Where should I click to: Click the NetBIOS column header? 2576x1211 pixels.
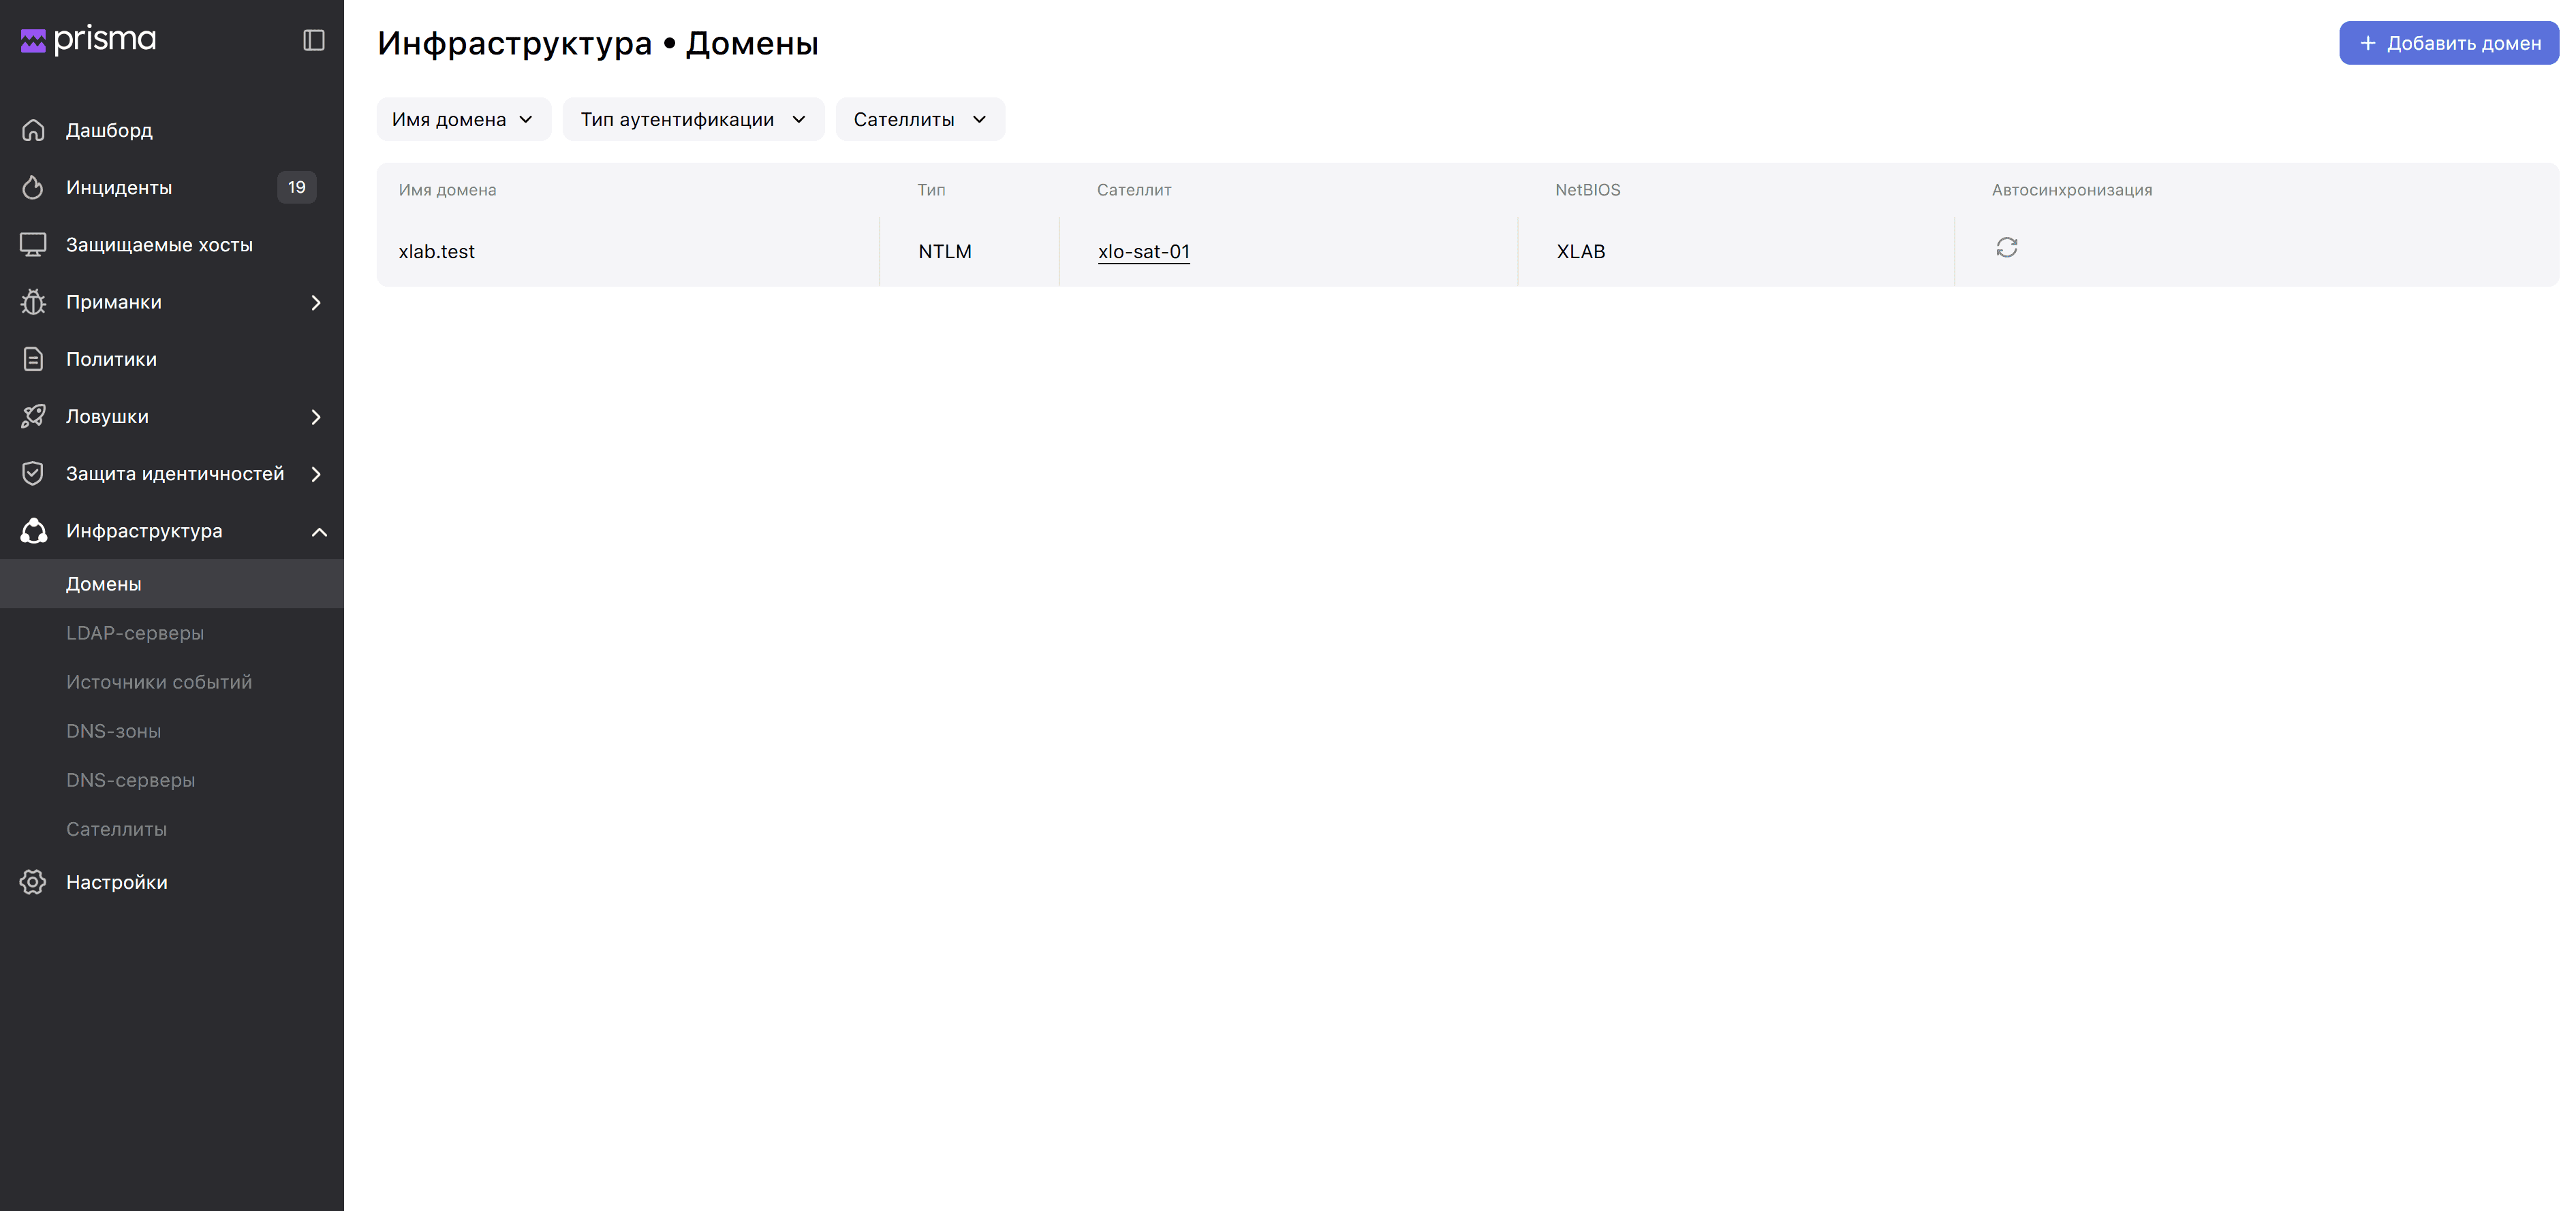(x=1587, y=190)
